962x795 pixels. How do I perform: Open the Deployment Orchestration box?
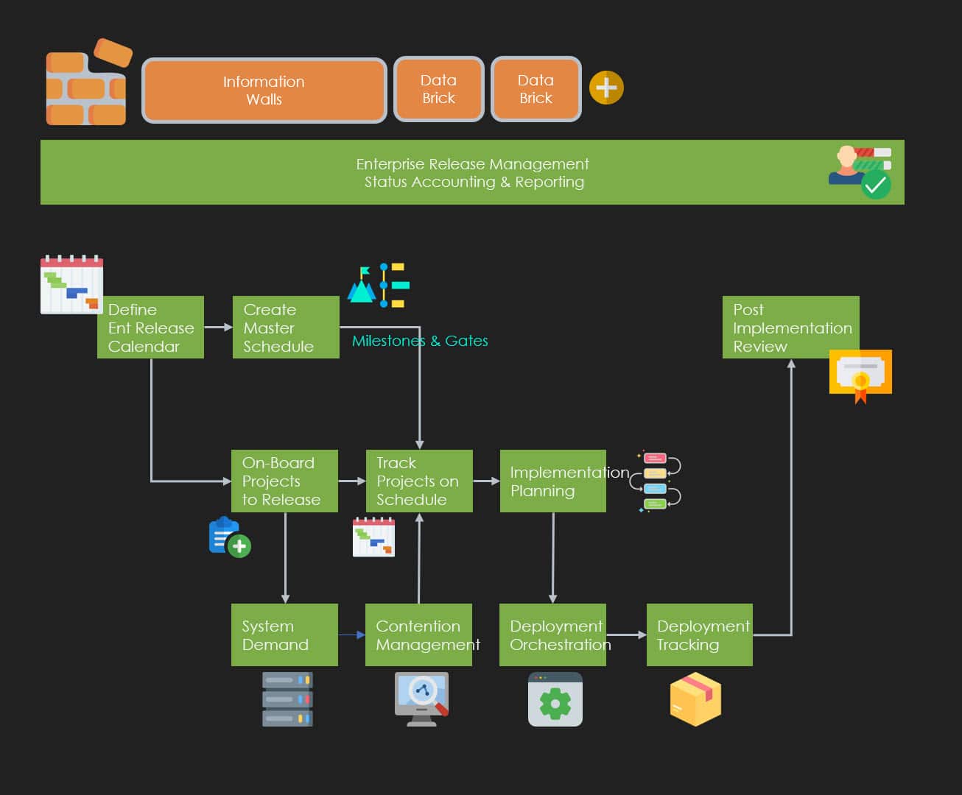552,635
